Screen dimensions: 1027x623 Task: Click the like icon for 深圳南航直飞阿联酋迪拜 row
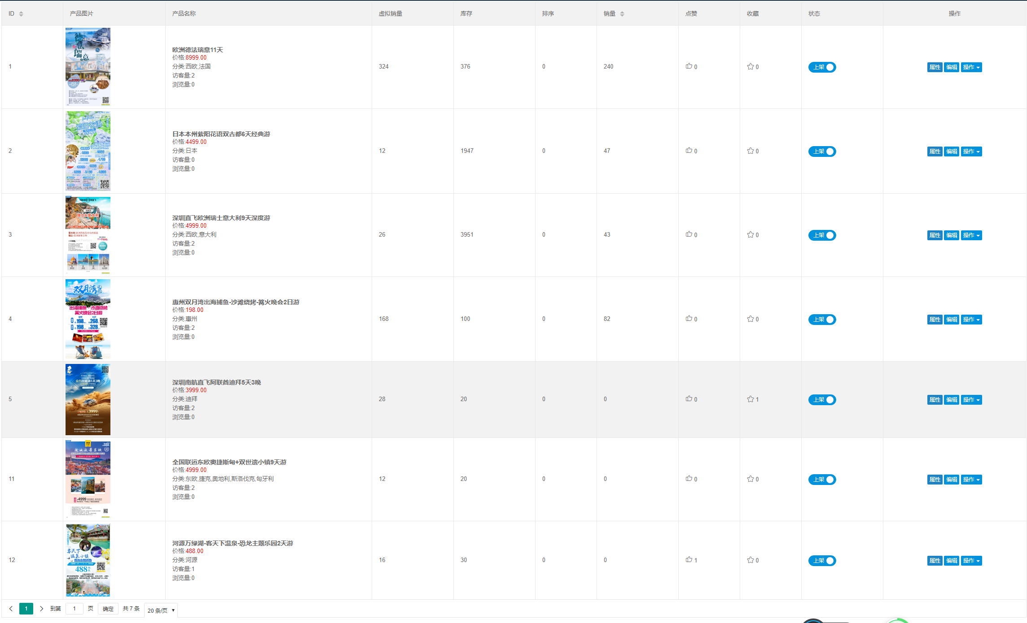[689, 399]
